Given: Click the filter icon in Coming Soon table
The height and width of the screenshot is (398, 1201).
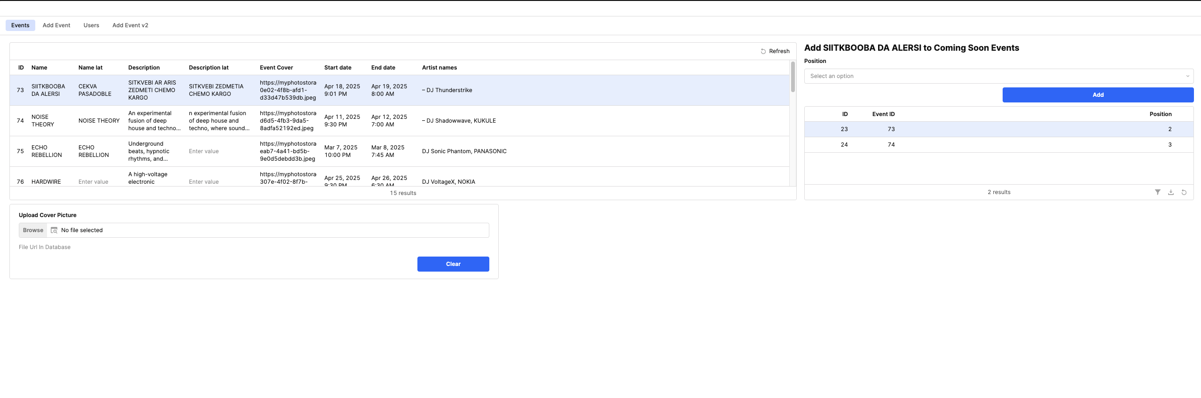Looking at the screenshot, I should click(1157, 192).
